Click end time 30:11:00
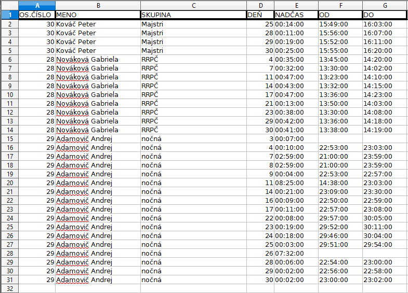 coord(385,227)
